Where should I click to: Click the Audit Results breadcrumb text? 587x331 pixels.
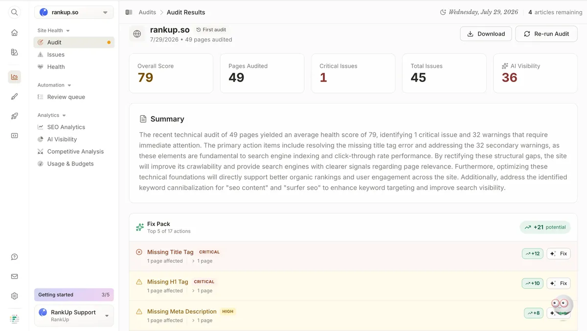(186, 12)
